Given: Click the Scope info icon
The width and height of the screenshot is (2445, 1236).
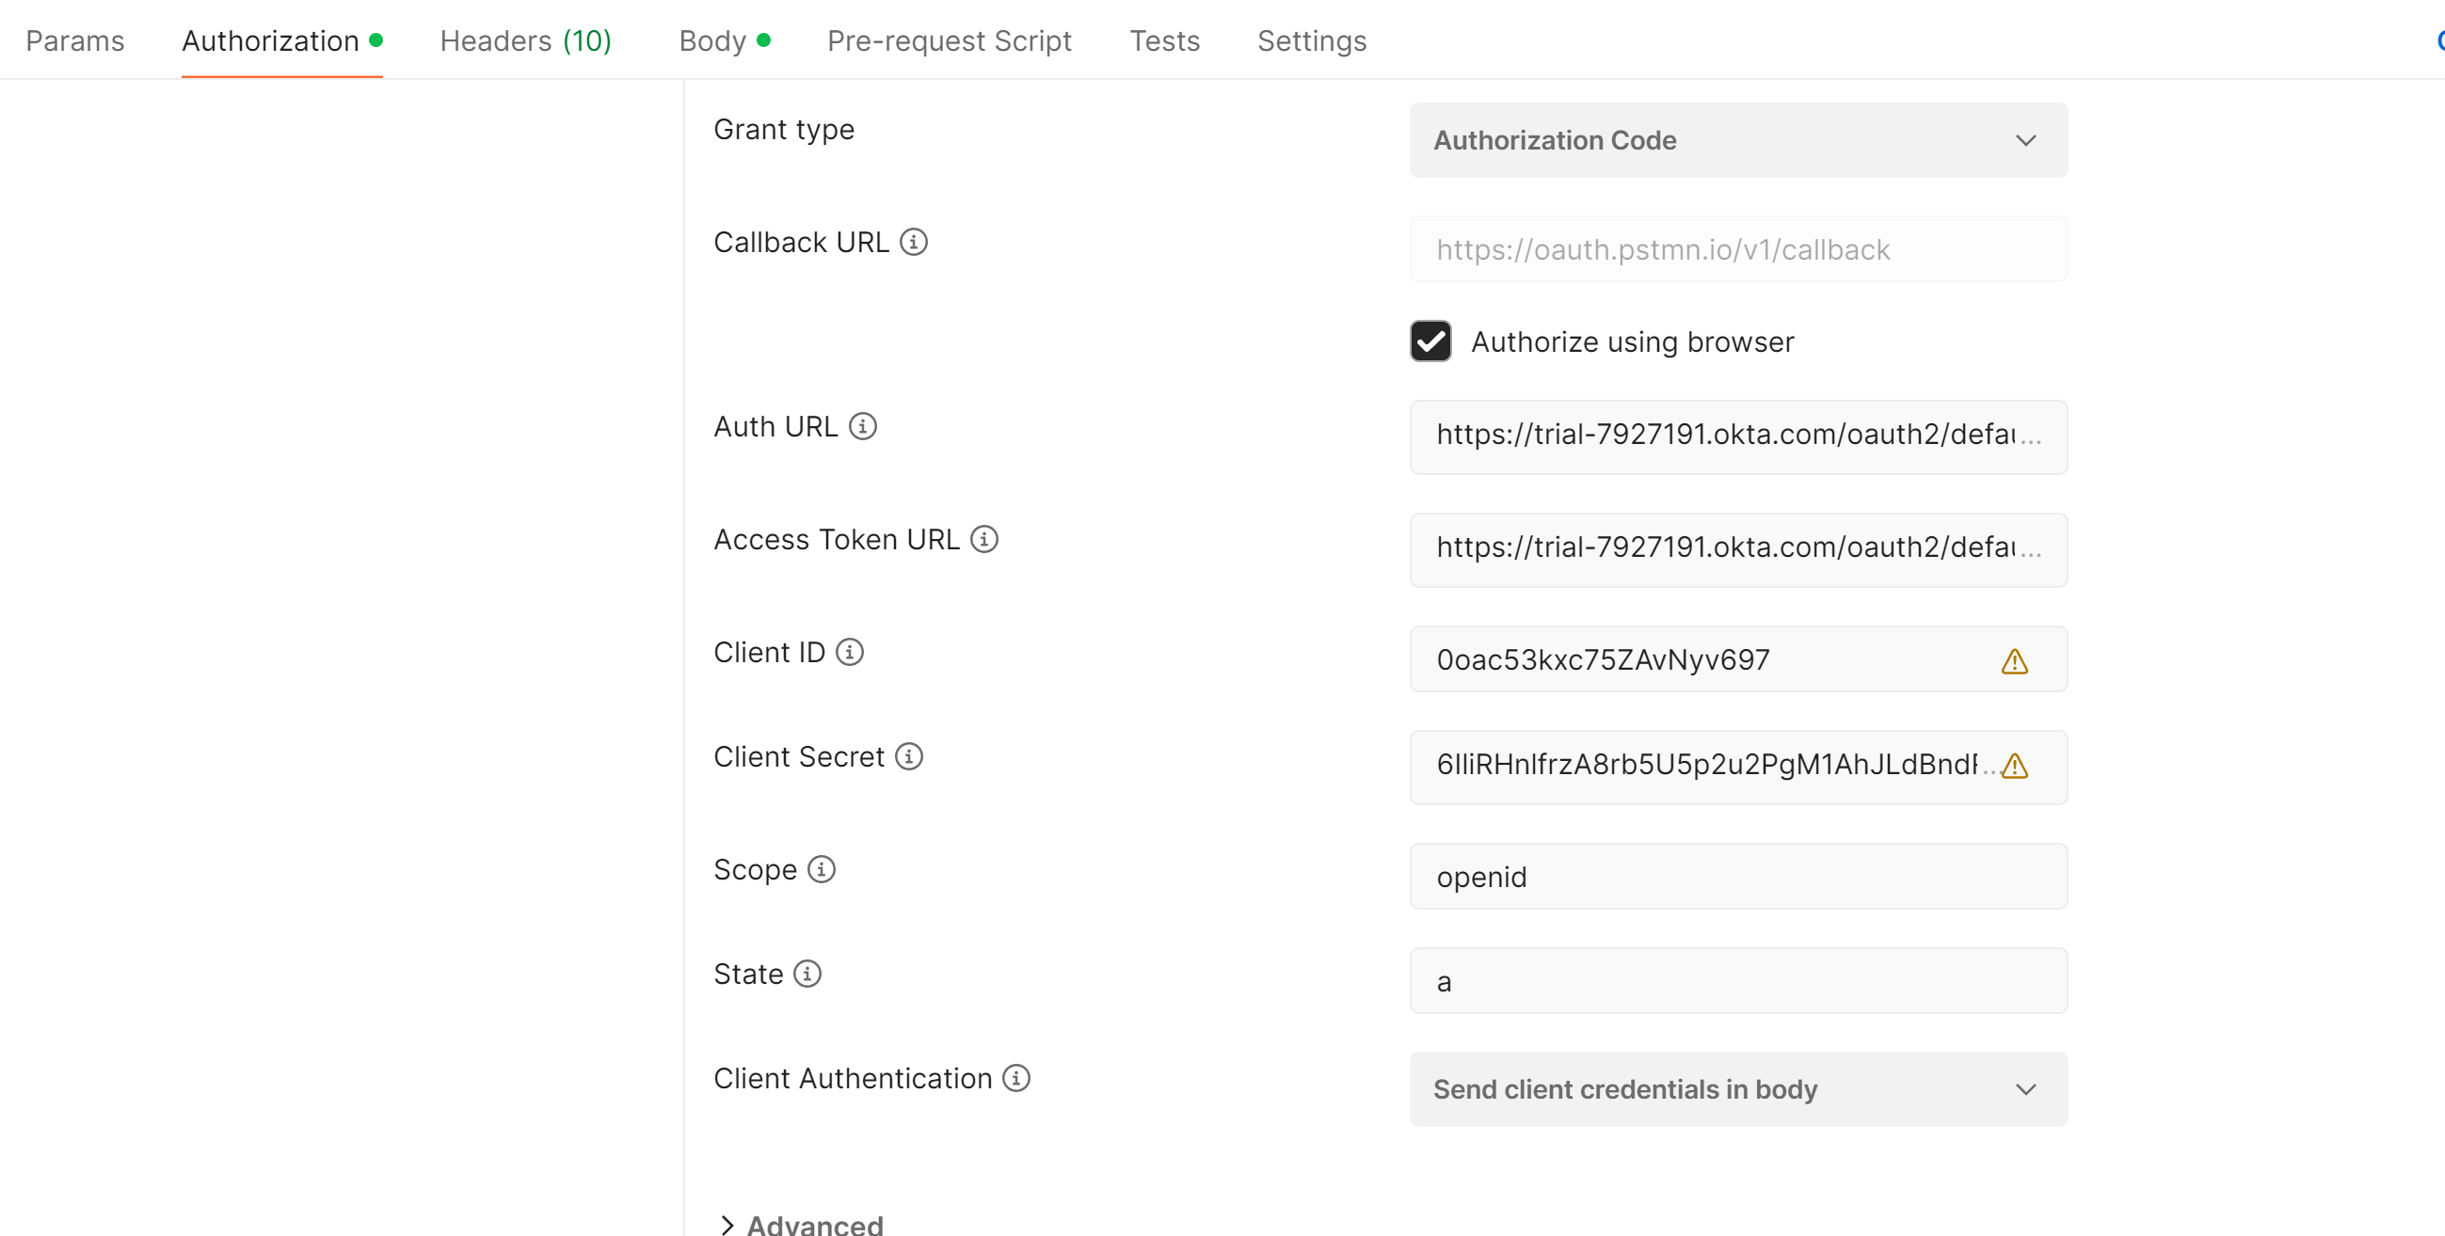Looking at the screenshot, I should click(x=820, y=869).
